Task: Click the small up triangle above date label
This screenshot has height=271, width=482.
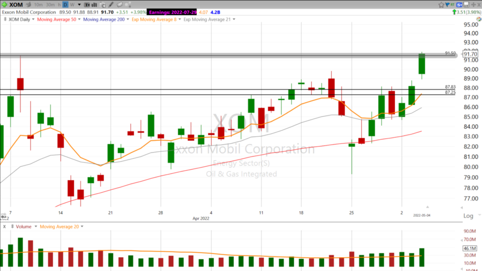Action: pos(427,207)
